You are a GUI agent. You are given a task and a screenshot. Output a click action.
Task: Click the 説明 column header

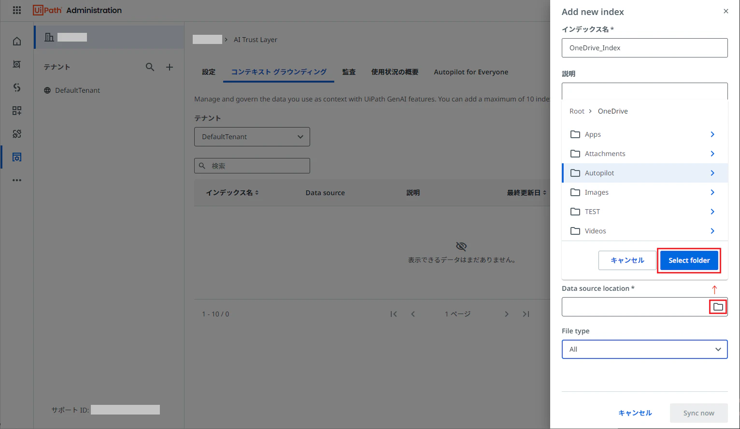point(413,193)
